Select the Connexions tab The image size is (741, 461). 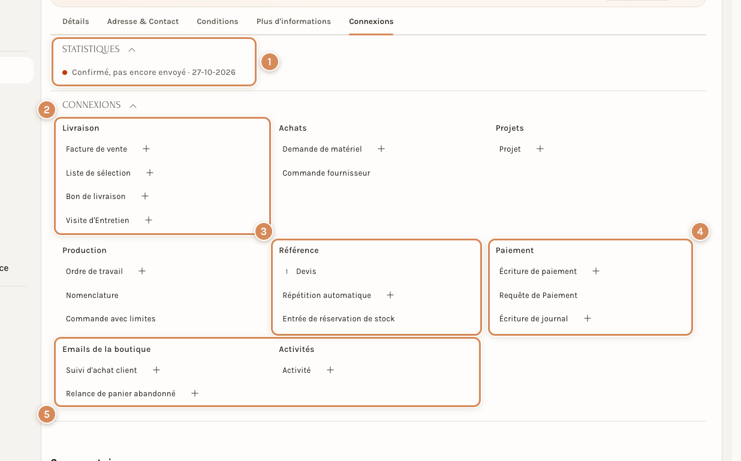pyautogui.click(x=371, y=22)
